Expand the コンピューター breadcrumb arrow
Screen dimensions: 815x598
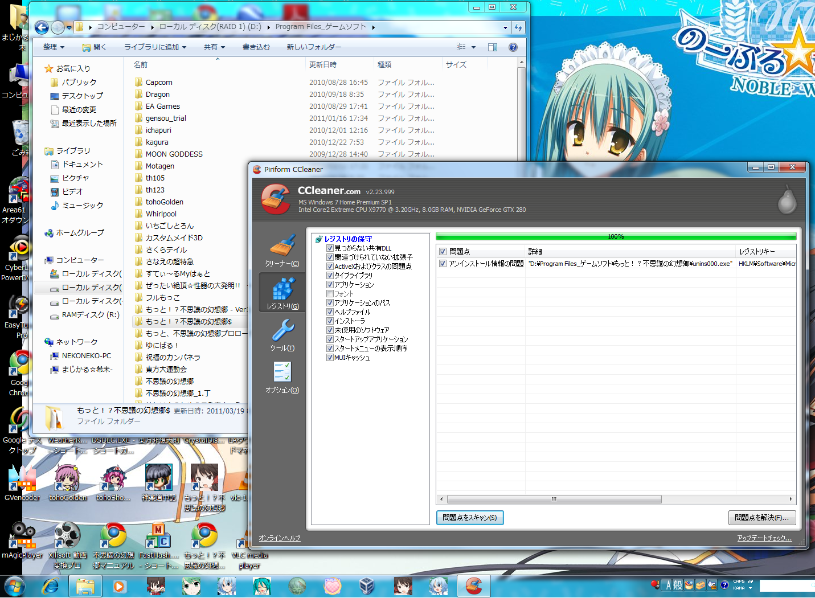152,27
